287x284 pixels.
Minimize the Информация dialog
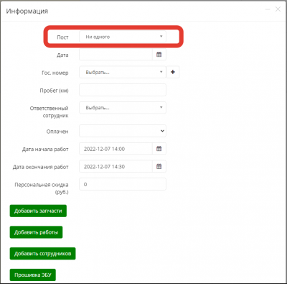click(x=268, y=9)
